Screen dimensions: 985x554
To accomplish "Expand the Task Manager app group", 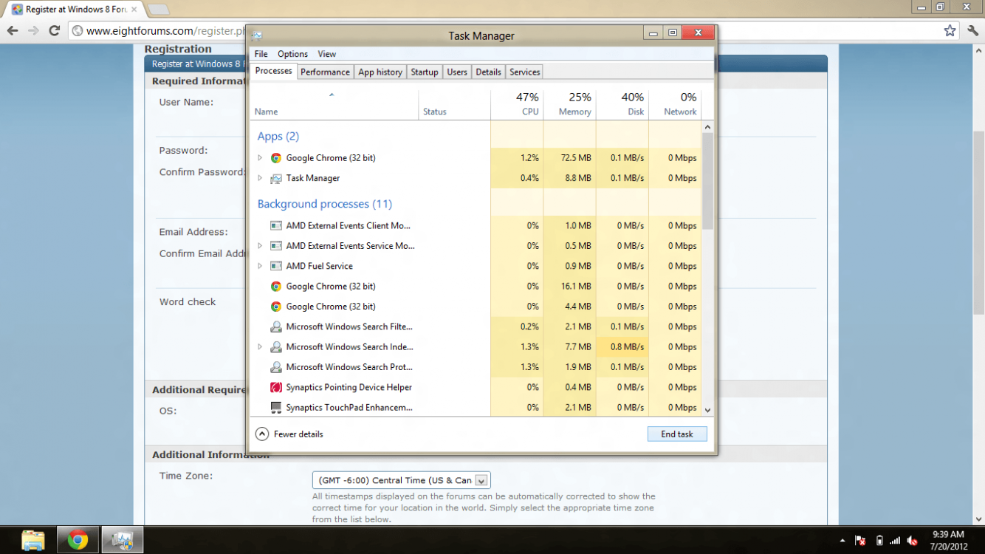I will click(260, 178).
